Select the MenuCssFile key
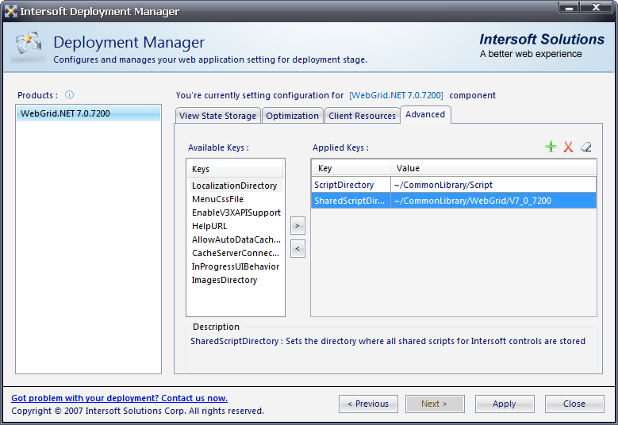 236,199
